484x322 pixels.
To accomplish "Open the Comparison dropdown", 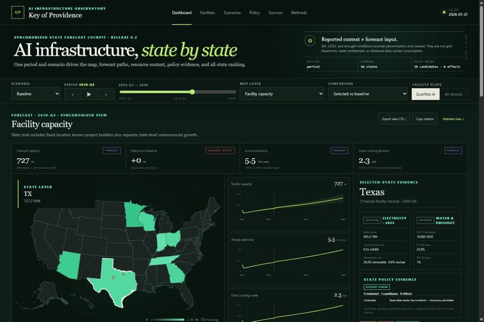I will coord(368,94).
